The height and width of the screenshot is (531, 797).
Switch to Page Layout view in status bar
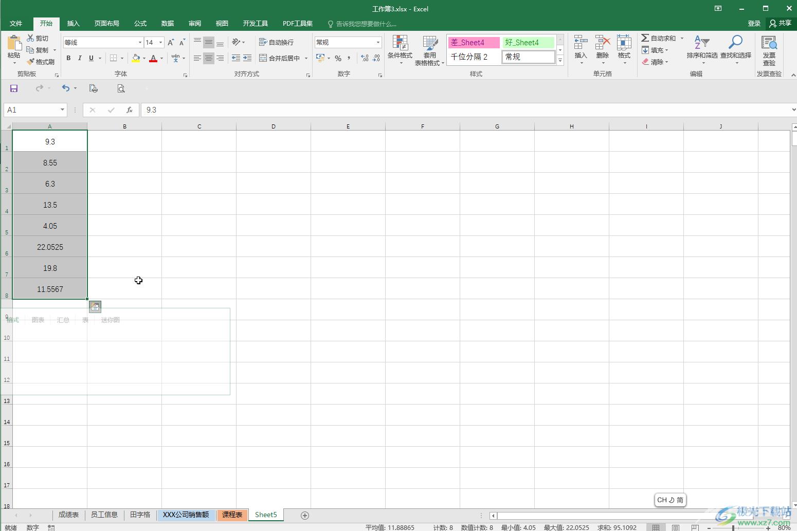[676, 527]
